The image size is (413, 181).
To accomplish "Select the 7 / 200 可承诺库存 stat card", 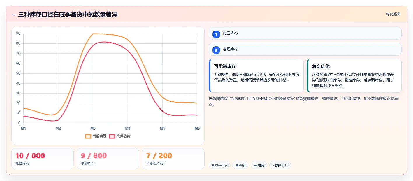I will pyautogui.click(x=173, y=159).
